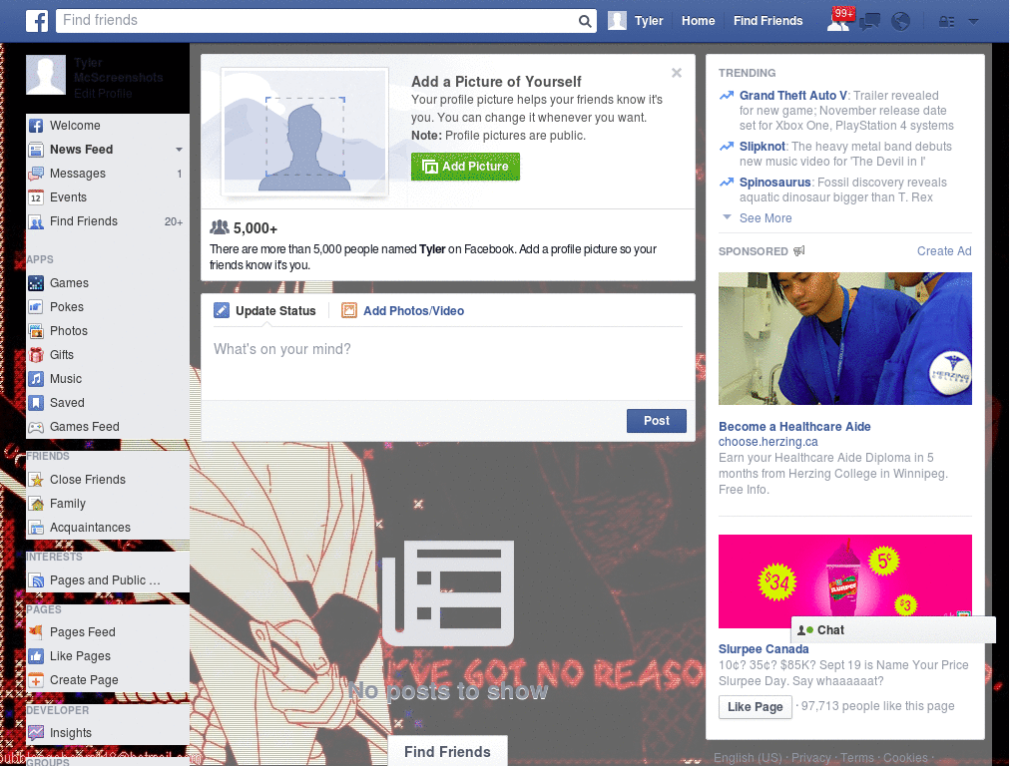Click the Welcome sidebar icon

pyautogui.click(x=36, y=126)
